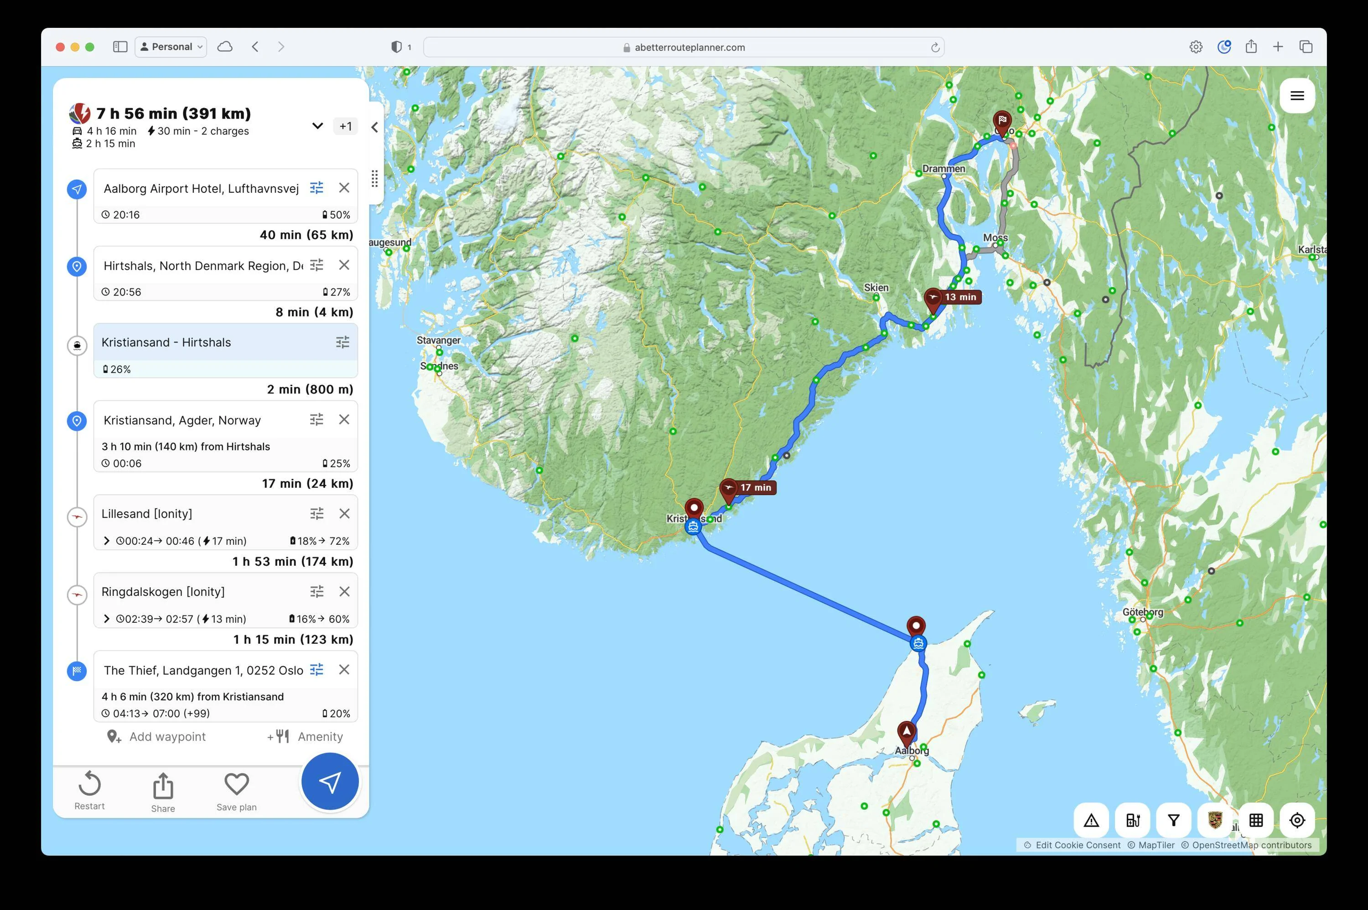The height and width of the screenshot is (910, 1368).
Task: Click the Oslo destination flag marker
Action: pyautogui.click(x=1002, y=123)
